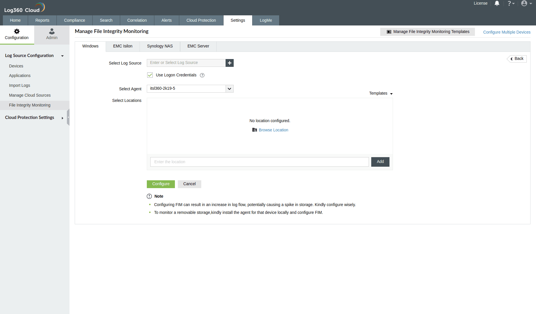Open the Cloud Protection tab
The image size is (536, 314).
point(201,20)
